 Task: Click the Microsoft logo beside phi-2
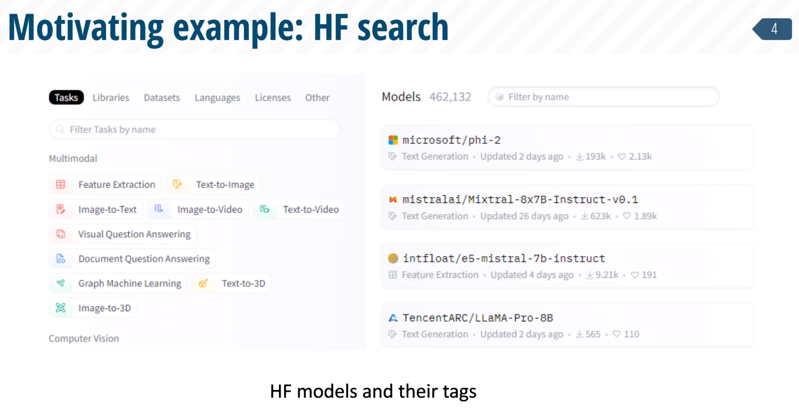(393, 140)
